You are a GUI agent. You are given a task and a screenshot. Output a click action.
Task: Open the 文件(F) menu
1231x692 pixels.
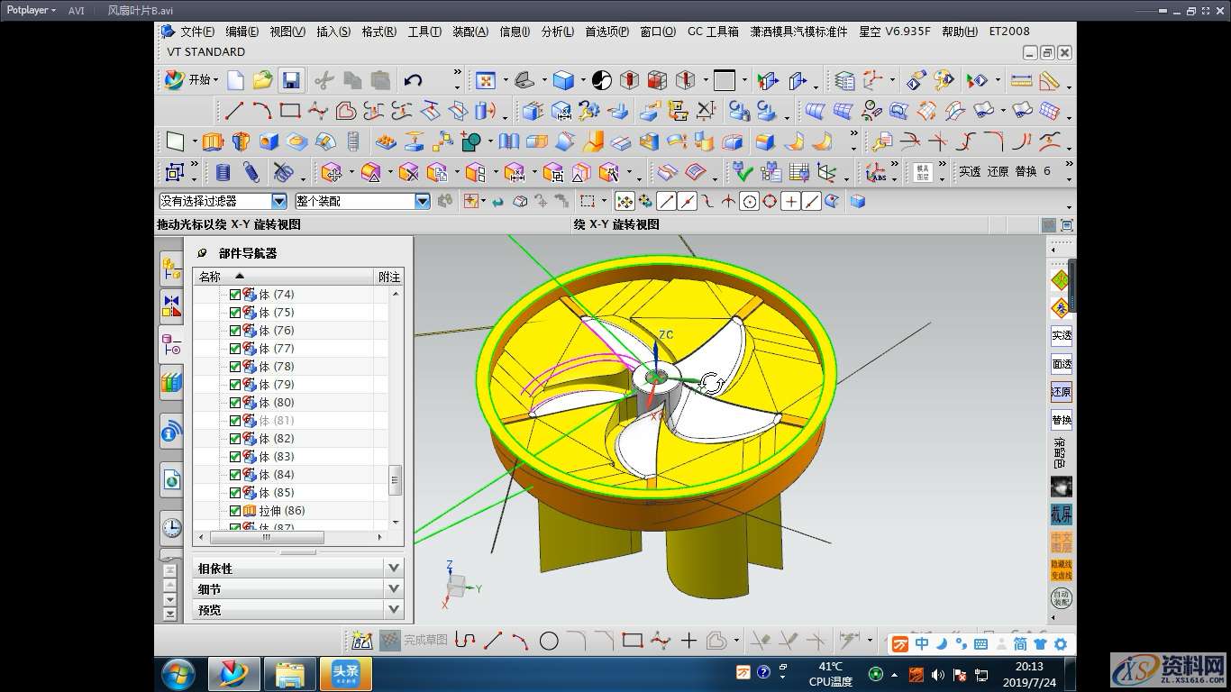pos(196,32)
